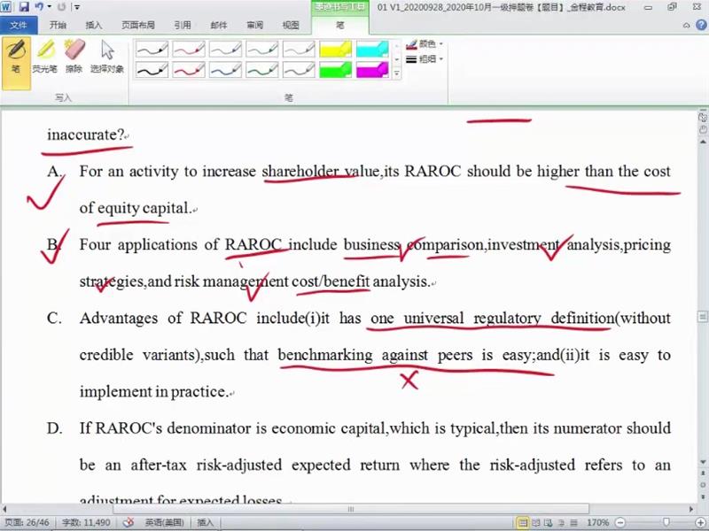Screen dimensions: 709x531
Task: Open the File (文件) tab
Action: [18, 26]
